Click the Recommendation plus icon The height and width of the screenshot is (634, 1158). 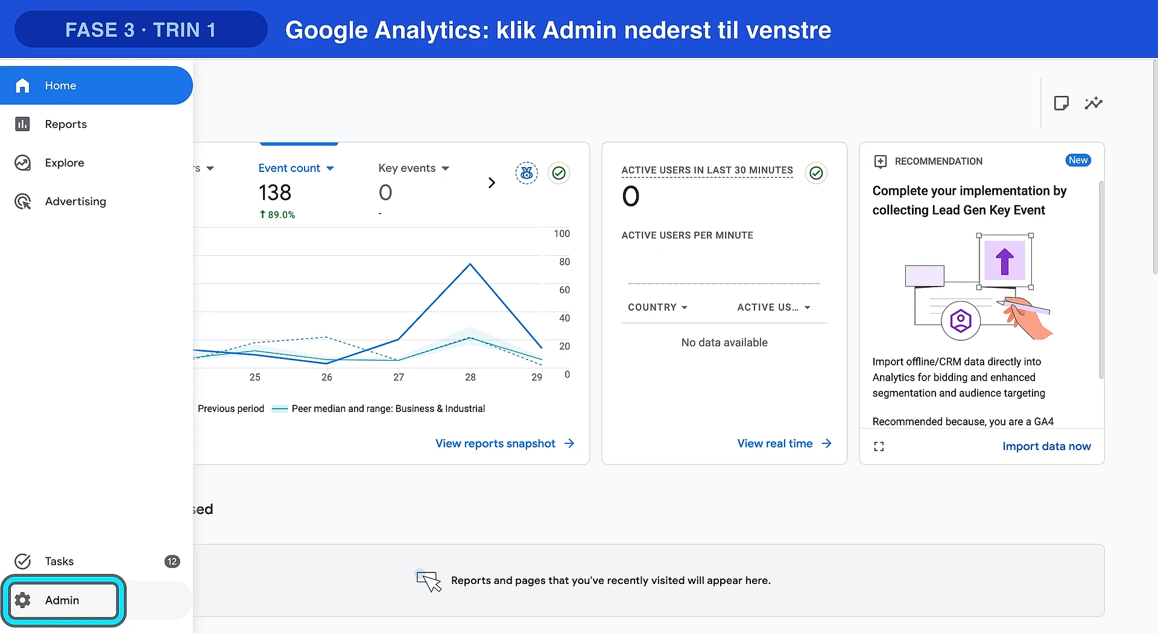[x=881, y=162]
